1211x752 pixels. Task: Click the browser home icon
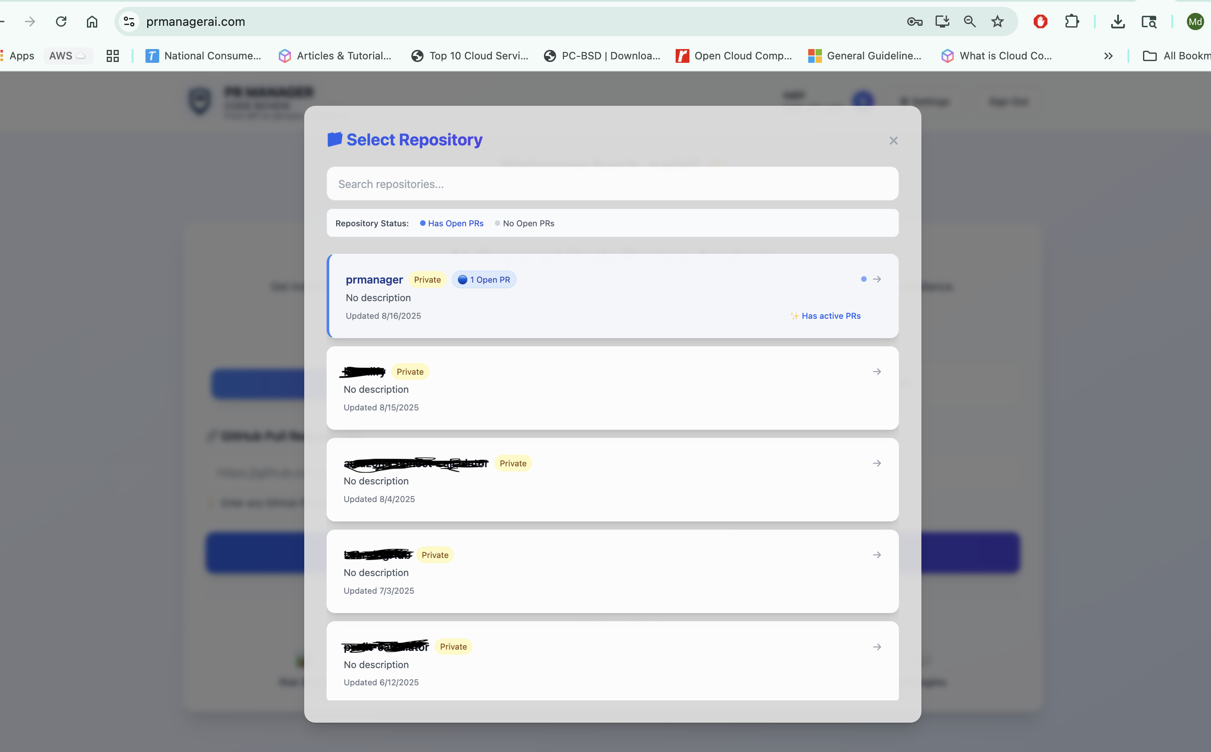92,22
